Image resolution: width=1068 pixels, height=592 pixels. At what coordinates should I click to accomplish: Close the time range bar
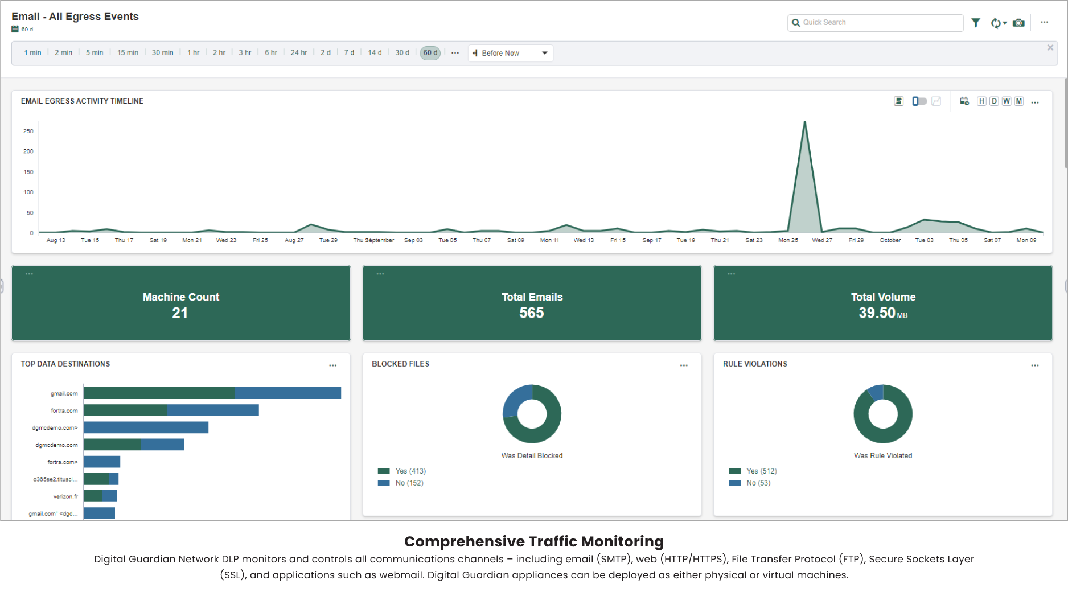tap(1050, 48)
